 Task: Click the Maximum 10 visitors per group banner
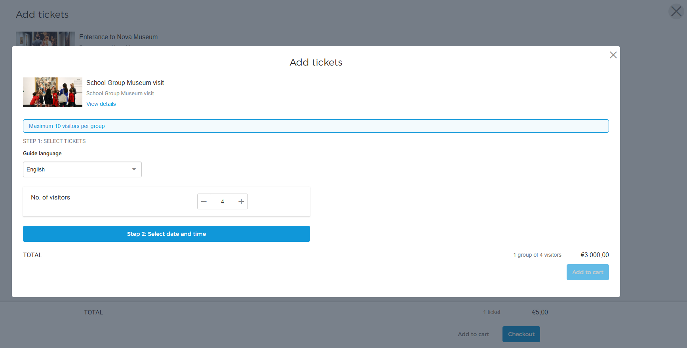pyautogui.click(x=316, y=126)
